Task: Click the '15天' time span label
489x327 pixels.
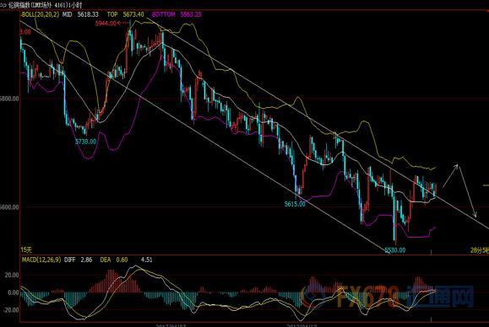Action: coord(26,249)
